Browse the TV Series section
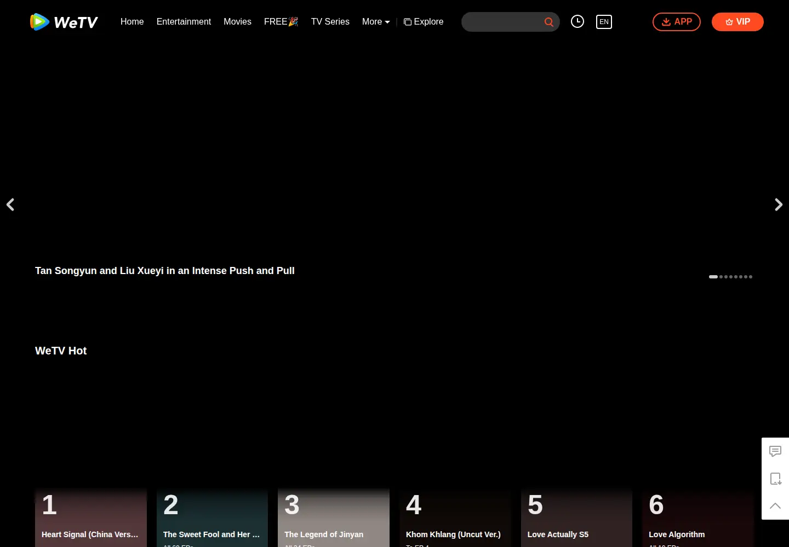 coord(330,22)
